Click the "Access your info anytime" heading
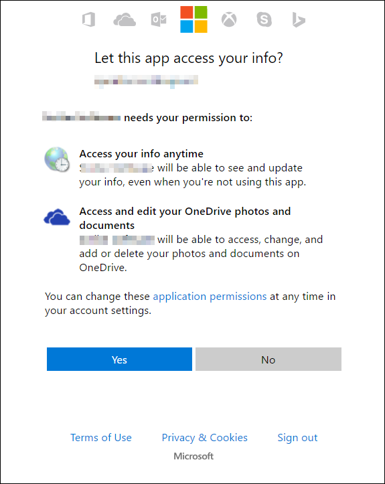Image resolution: width=385 pixels, height=484 pixels. click(141, 154)
